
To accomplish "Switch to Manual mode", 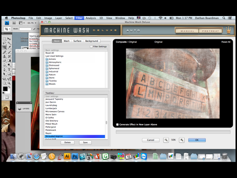I will point(187,31).
